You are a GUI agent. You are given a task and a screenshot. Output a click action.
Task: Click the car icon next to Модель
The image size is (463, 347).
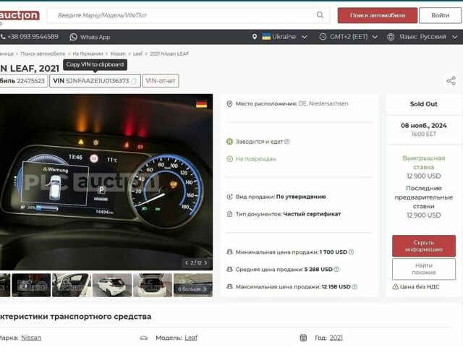[143, 338]
